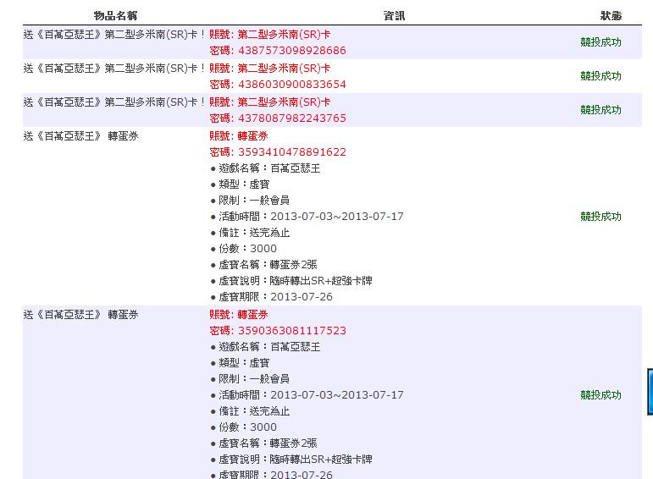The height and width of the screenshot is (479, 653).
Task: Click the 狀態 column header
Action: [x=611, y=16]
